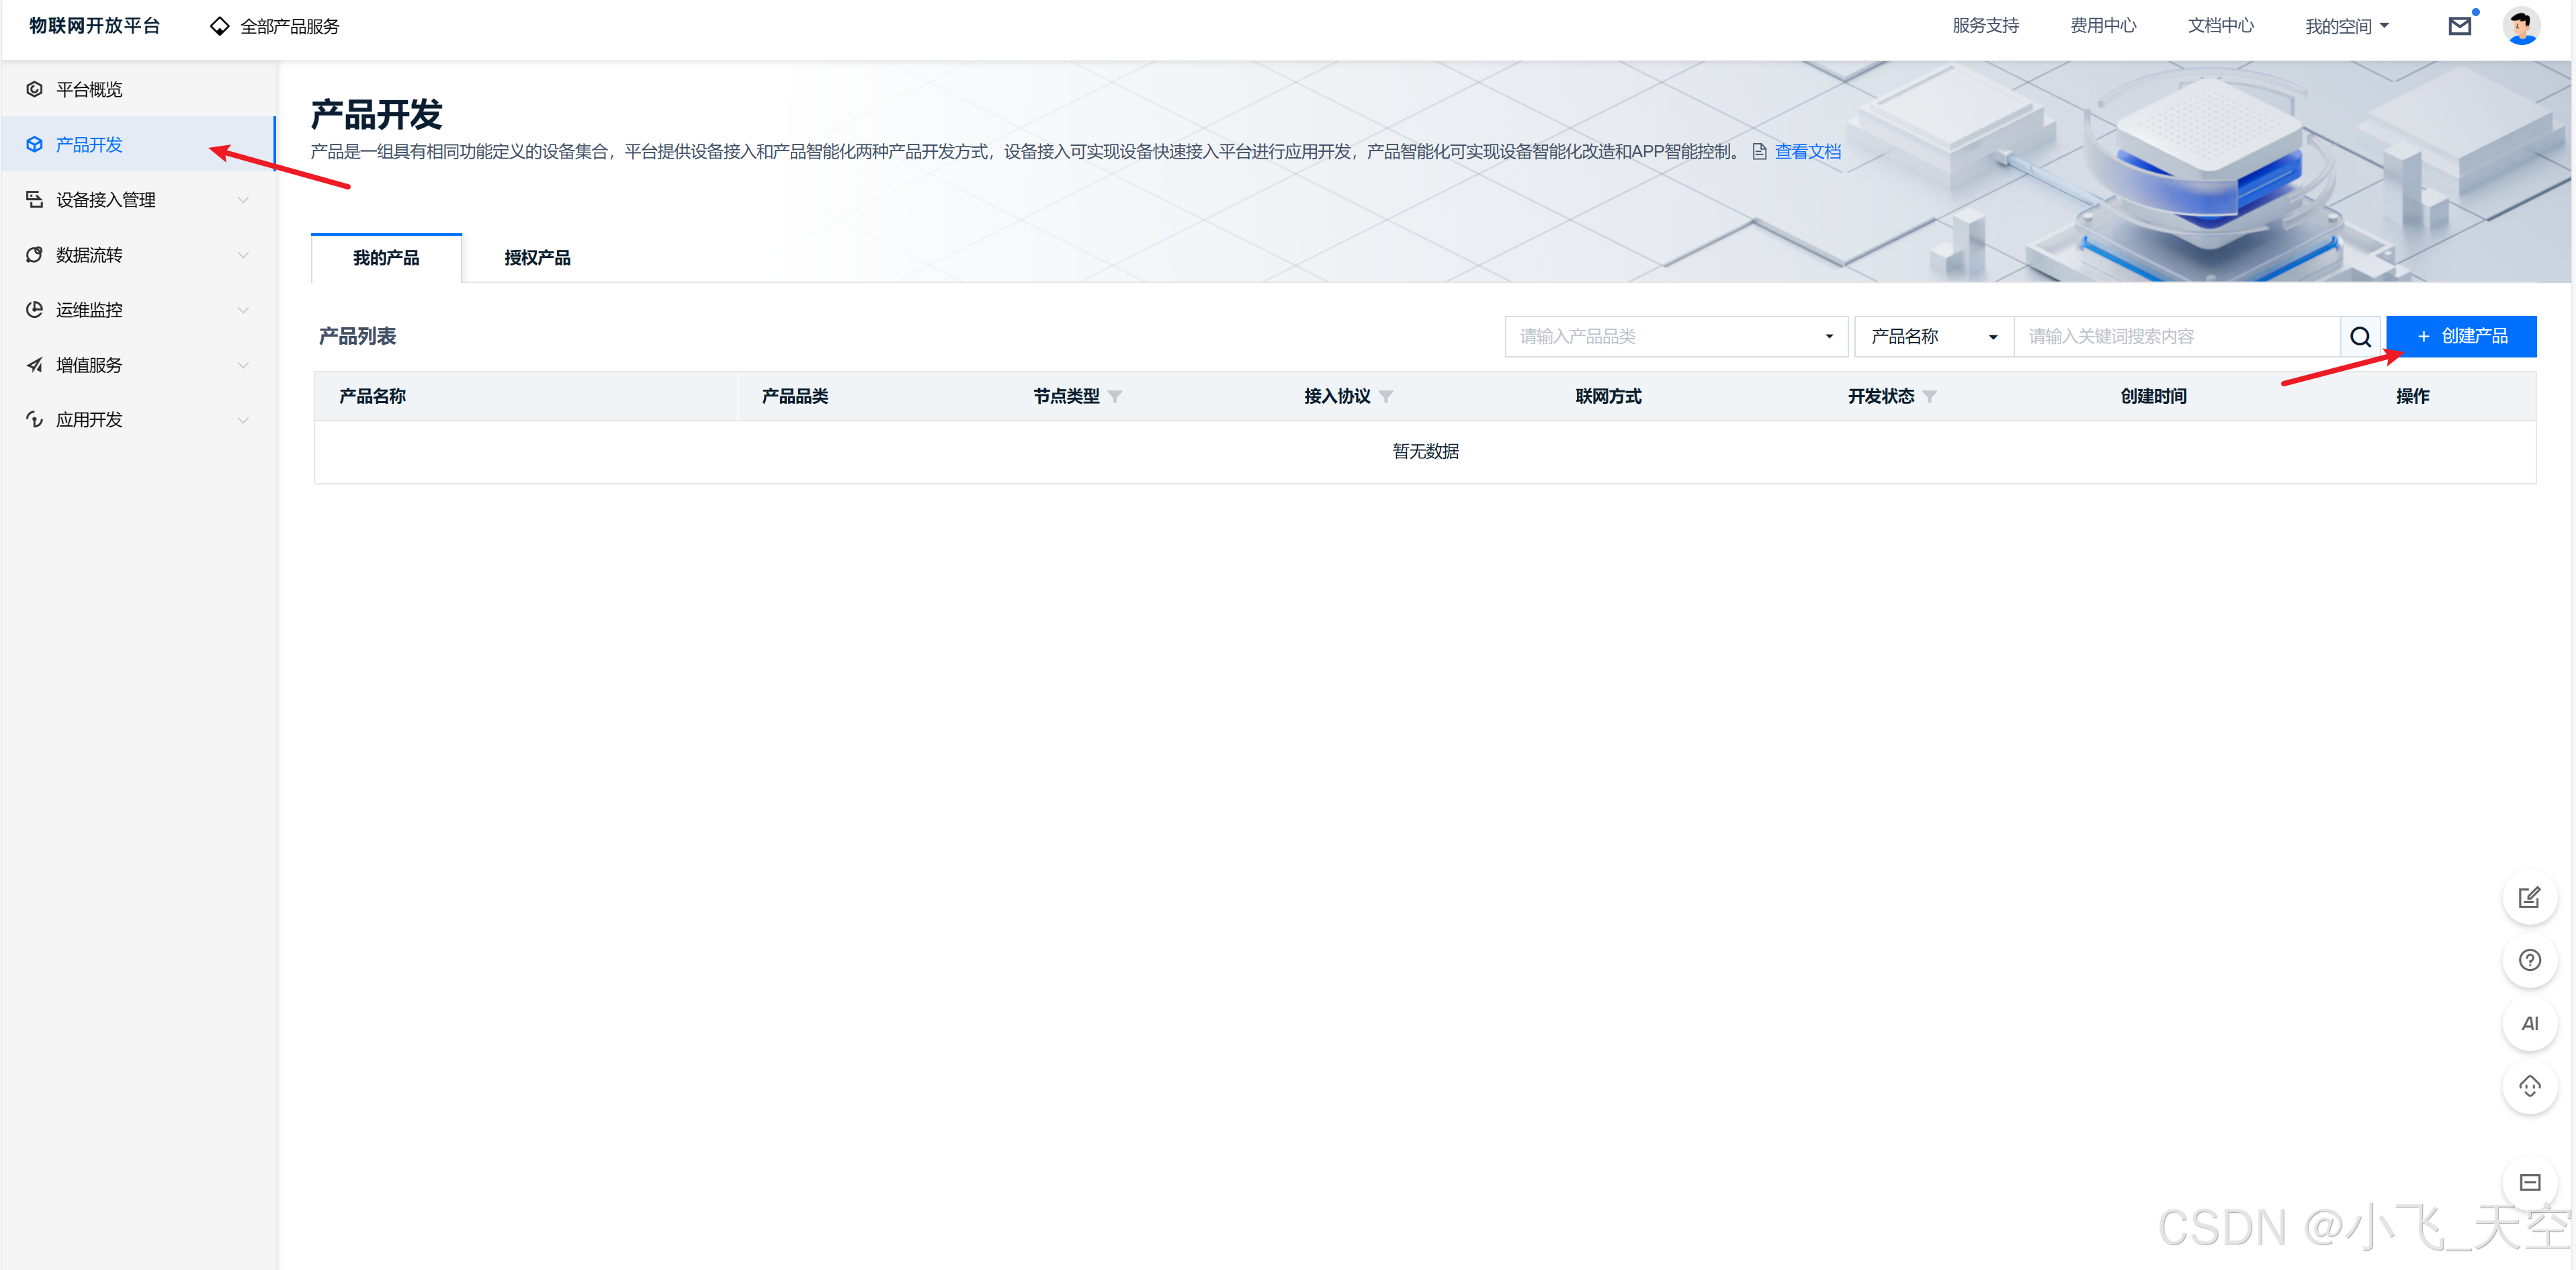2576x1270 pixels.
Task: Select 平台概览 in the sidebar
Action: pos(89,90)
